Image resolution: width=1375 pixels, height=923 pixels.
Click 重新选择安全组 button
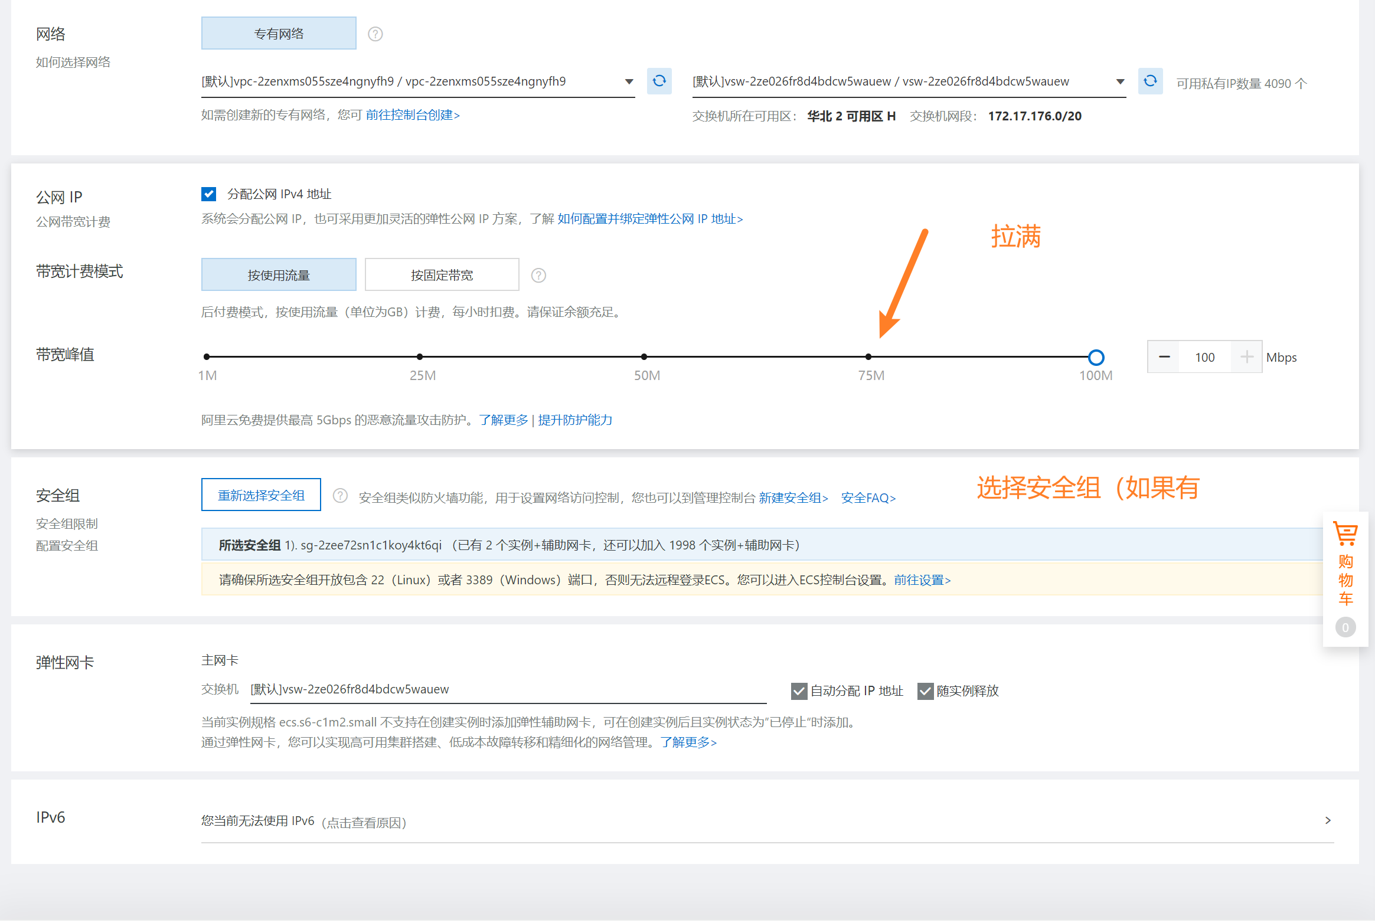tap(260, 495)
